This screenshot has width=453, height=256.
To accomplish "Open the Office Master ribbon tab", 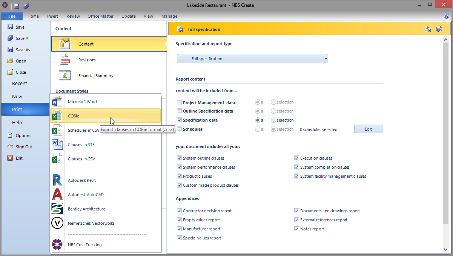I will point(101,16).
